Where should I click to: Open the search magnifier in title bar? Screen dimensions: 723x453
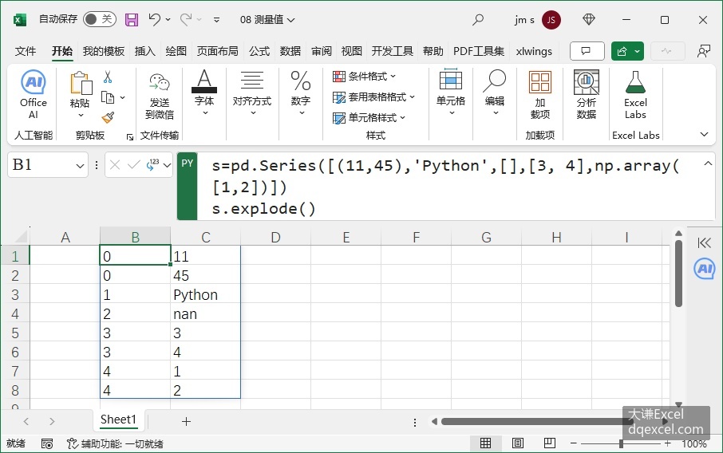click(478, 20)
